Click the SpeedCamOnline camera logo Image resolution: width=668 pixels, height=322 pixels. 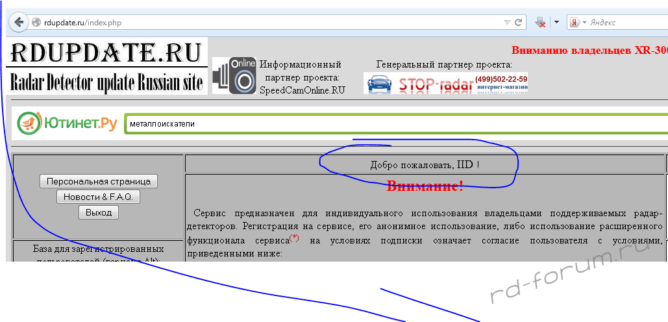pyautogui.click(x=234, y=75)
